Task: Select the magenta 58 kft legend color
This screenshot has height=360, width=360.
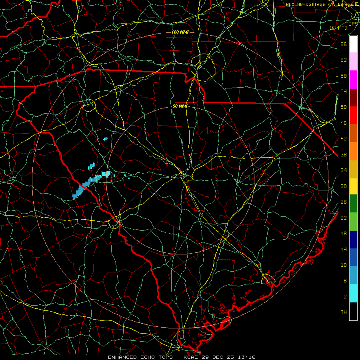Action: [x=353, y=80]
